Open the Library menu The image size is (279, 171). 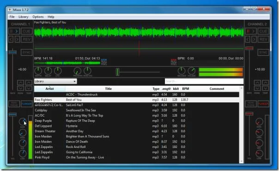24,17
